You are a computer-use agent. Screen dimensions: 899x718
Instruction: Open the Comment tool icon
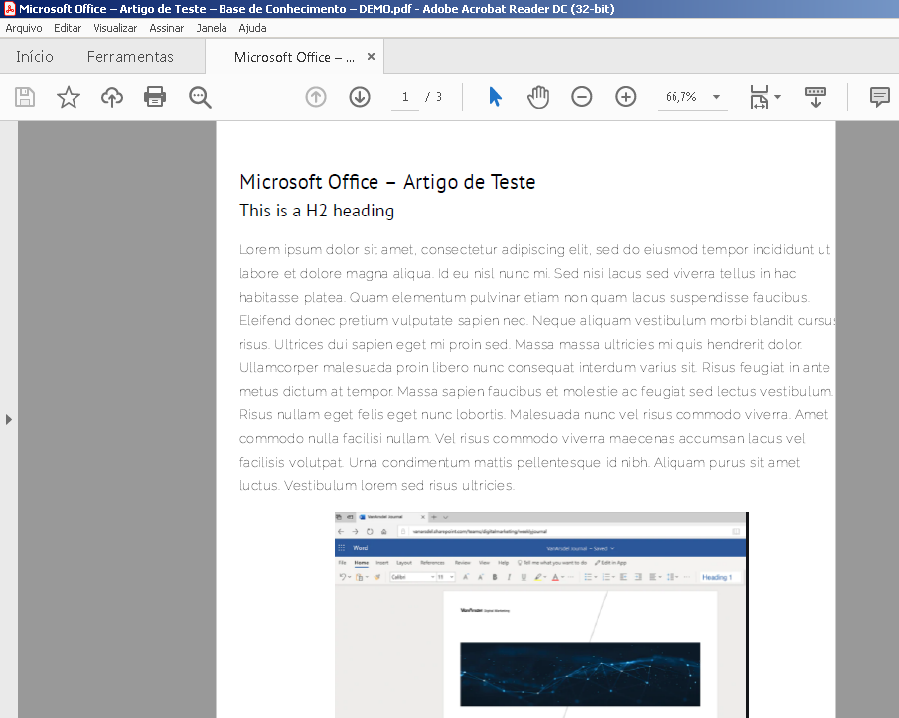879,97
